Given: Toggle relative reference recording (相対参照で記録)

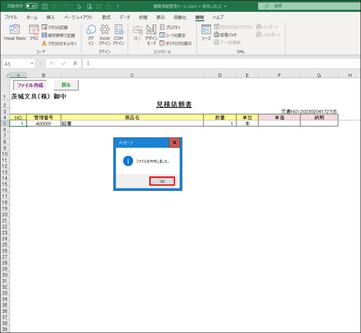Looking at the screenshot, I should [58, 35].
